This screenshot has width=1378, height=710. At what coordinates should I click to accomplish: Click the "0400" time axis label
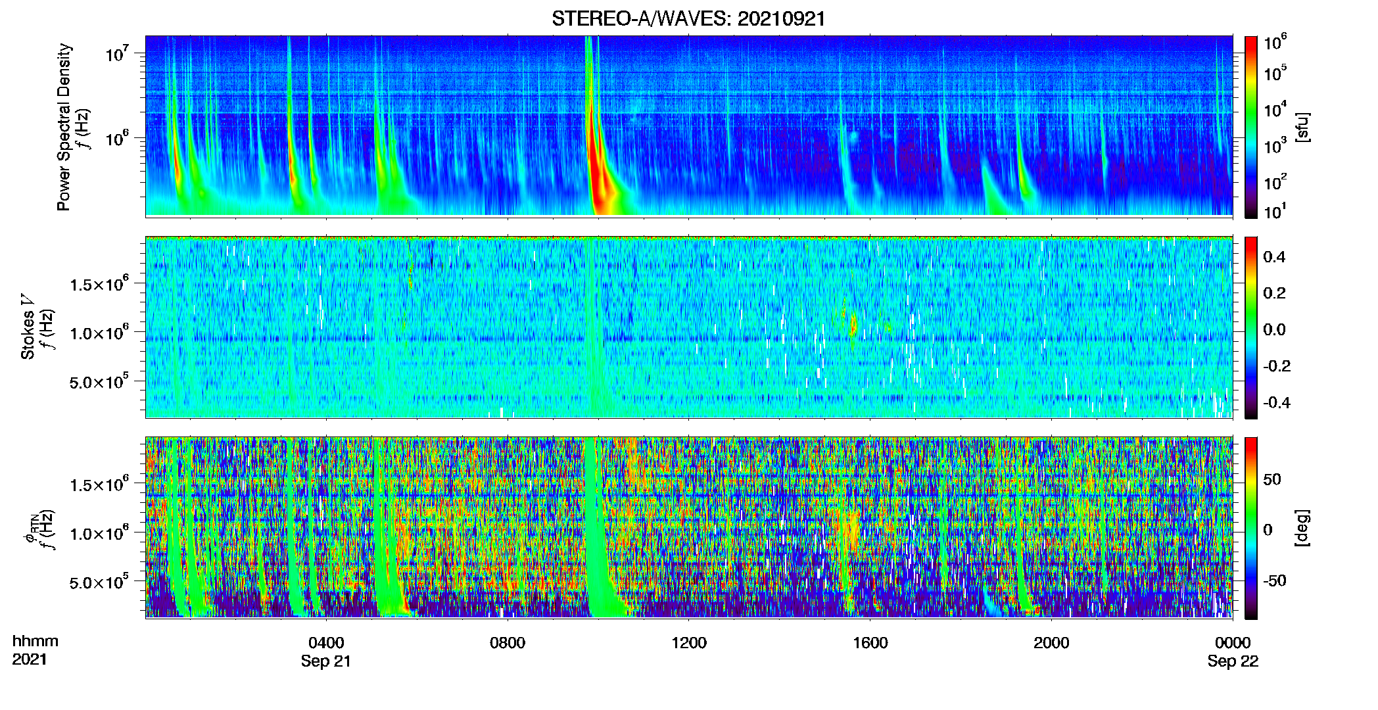click(x=326, y=643)
